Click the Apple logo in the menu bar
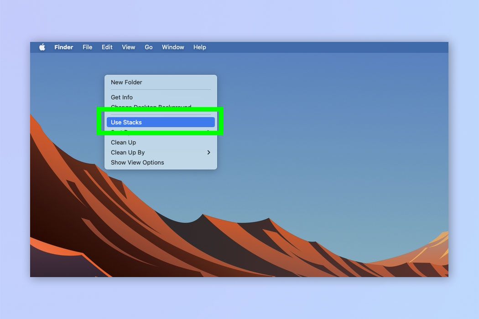The width and height of the screenshot is (479, 319). tap(42, 47)
